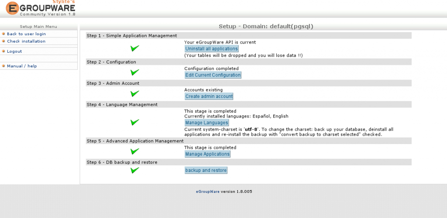Image resolution: width=447 pixels, height=218 pixels.
Task: Click text Accounts existing
Action: pyautogui.click(x=203, y=90)
